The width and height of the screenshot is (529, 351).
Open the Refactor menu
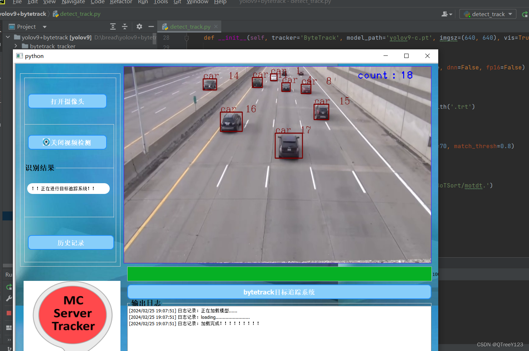pyautogui.click(x=121, y=2)
